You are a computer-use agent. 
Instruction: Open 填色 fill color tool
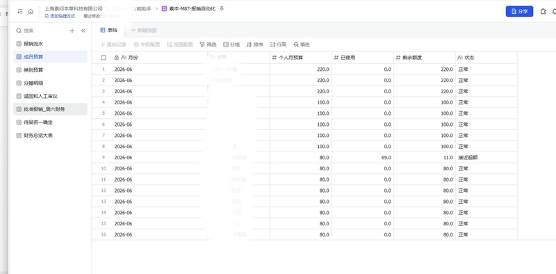[302, 45]
